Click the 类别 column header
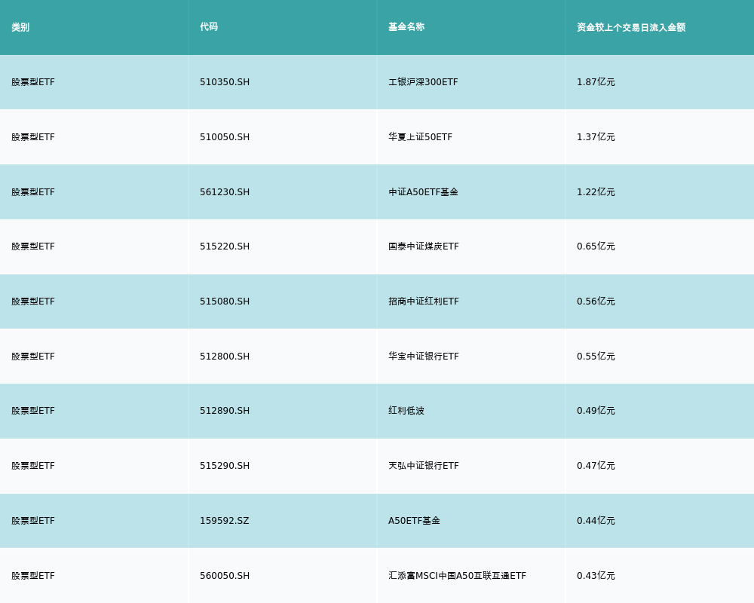This screenshot has width=754, height=603. pos(20,27)
